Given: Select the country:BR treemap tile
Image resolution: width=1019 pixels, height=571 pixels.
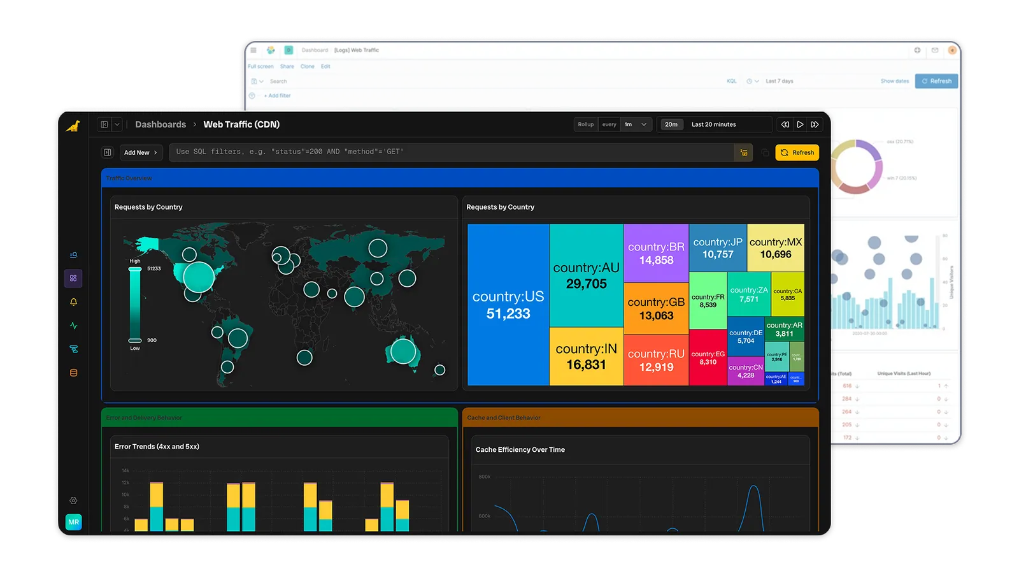Looking at the screenshot, I should point(656,253).
